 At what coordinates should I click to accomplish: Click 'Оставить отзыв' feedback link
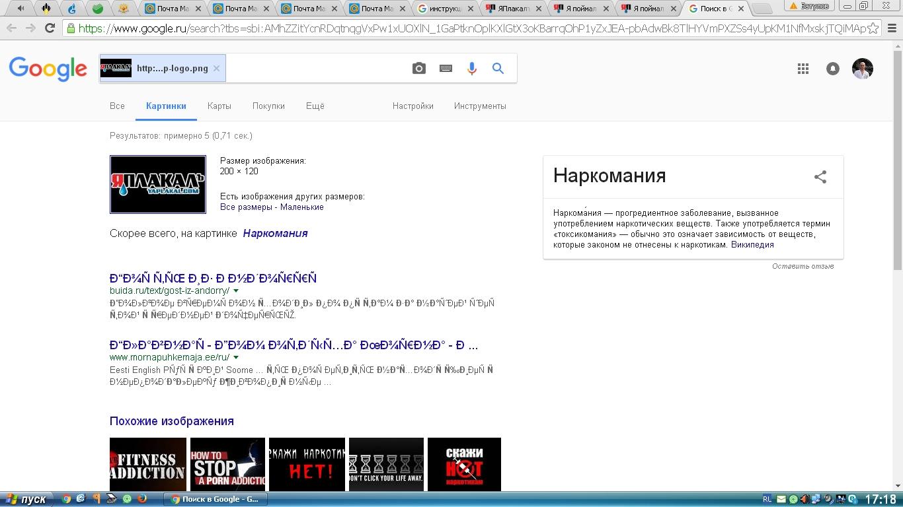tap(803, 266)
